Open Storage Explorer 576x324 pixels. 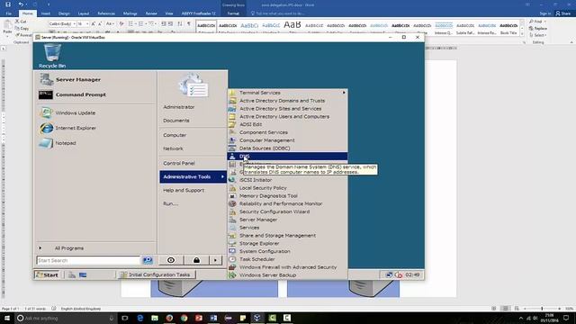[287, 243]
